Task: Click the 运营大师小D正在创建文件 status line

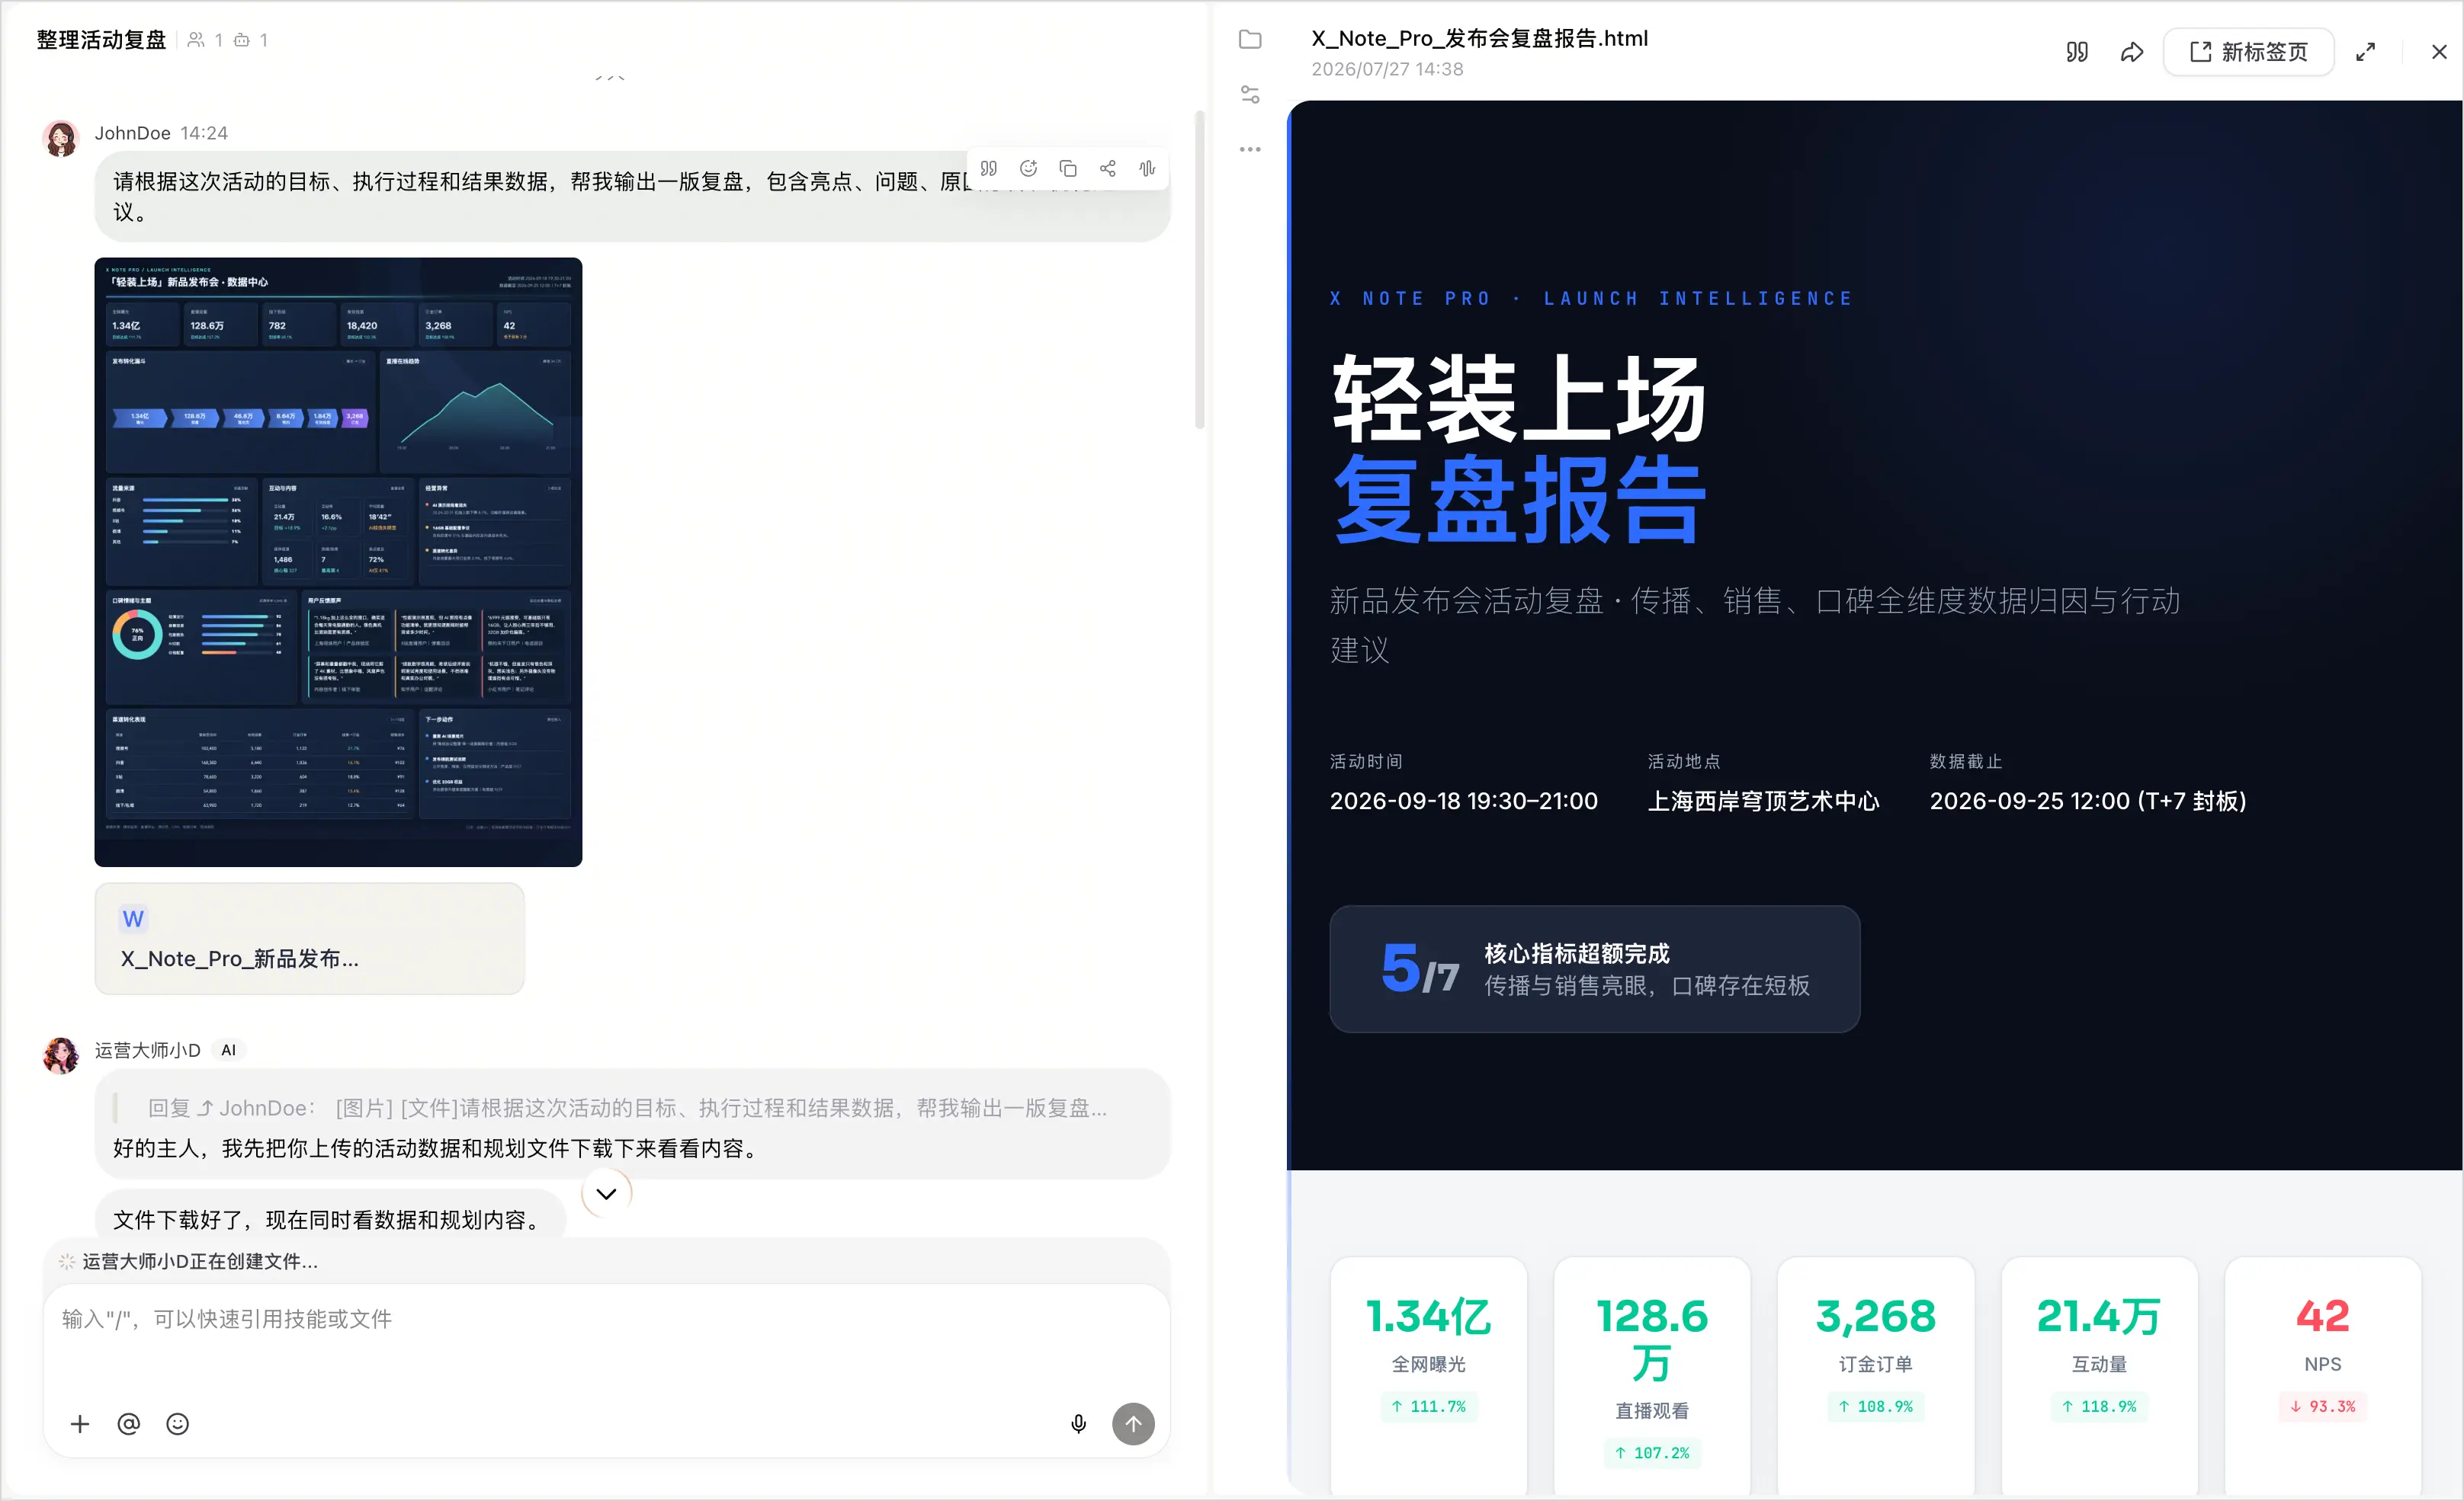Action: pyautogui.click(x=199, y=1261)
